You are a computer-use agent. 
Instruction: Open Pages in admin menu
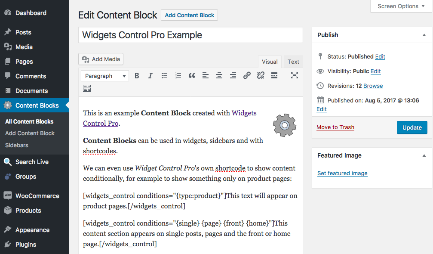[34, 62]
